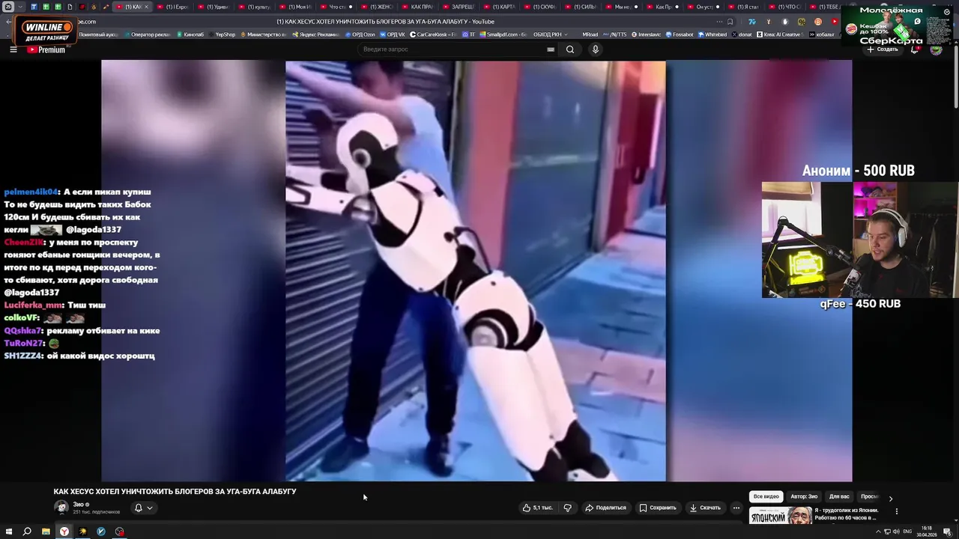Open address bar three-dot menu

pos(719,22)
